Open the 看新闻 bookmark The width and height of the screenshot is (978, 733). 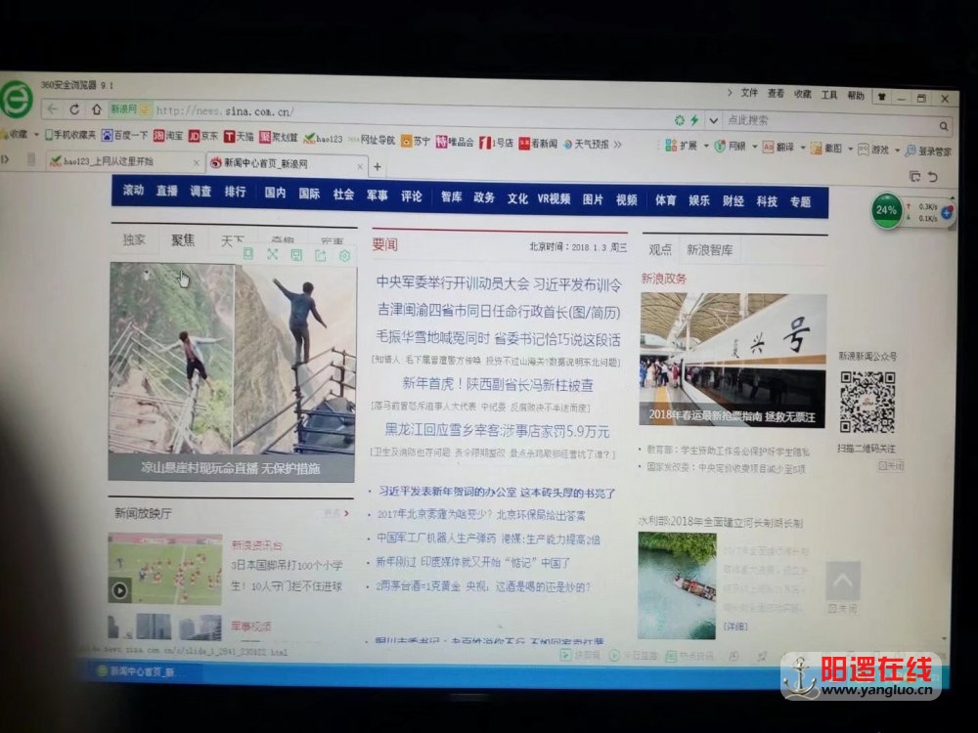[538, 144]
